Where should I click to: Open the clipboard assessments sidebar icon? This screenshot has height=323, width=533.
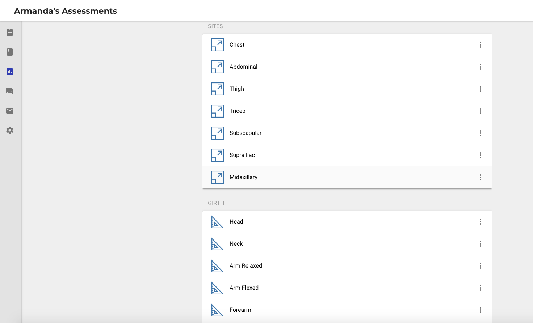tap(10, 33)
